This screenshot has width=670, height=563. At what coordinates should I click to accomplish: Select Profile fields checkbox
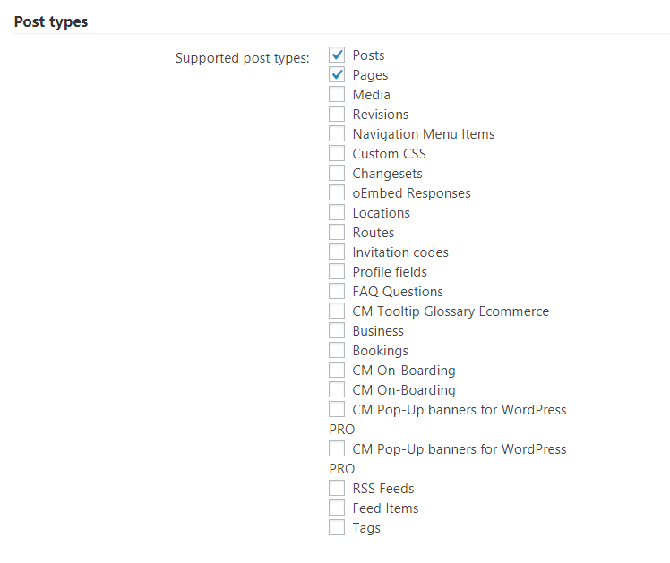(x=337, y=272)
